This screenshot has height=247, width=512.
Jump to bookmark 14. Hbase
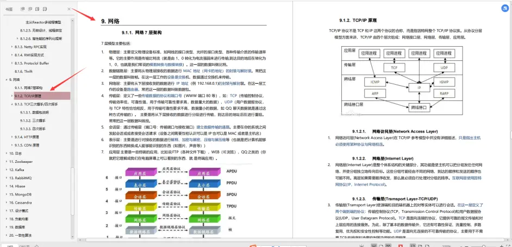[17, 186]
